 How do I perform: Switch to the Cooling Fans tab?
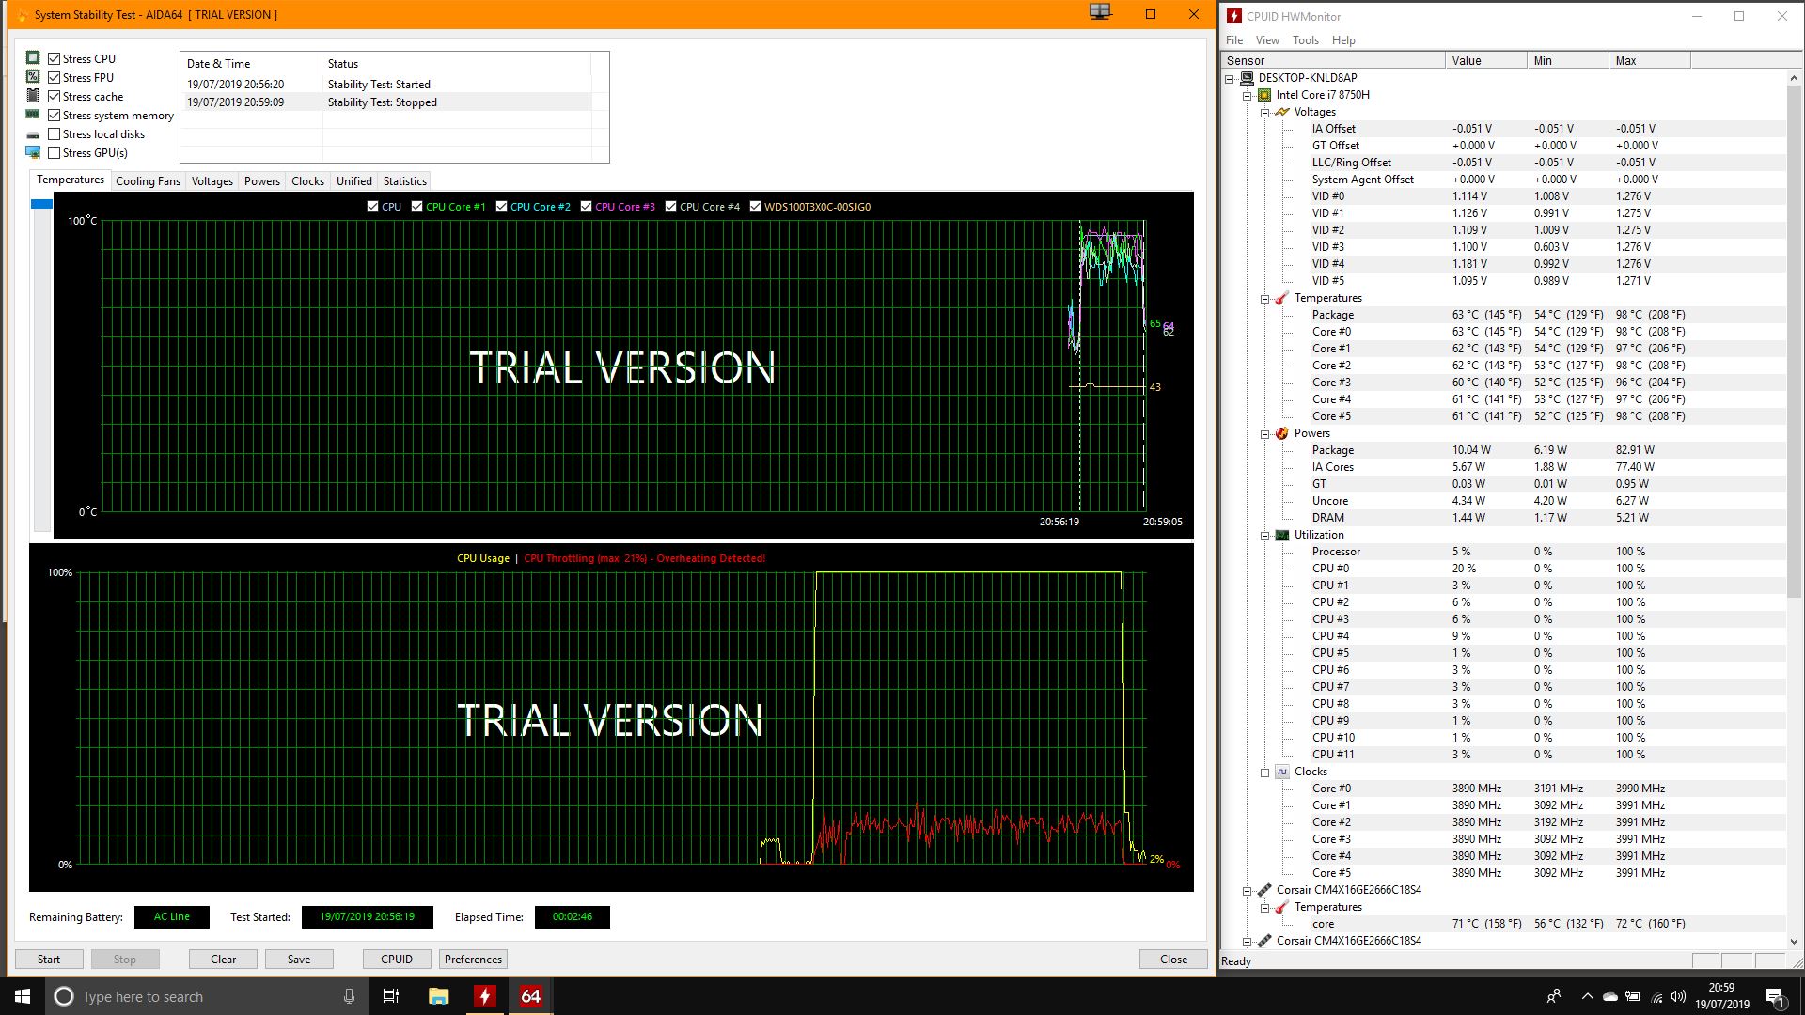pos(148,181)
